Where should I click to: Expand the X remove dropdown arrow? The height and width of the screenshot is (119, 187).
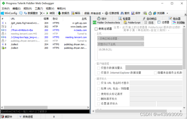[x=44, y=13]
